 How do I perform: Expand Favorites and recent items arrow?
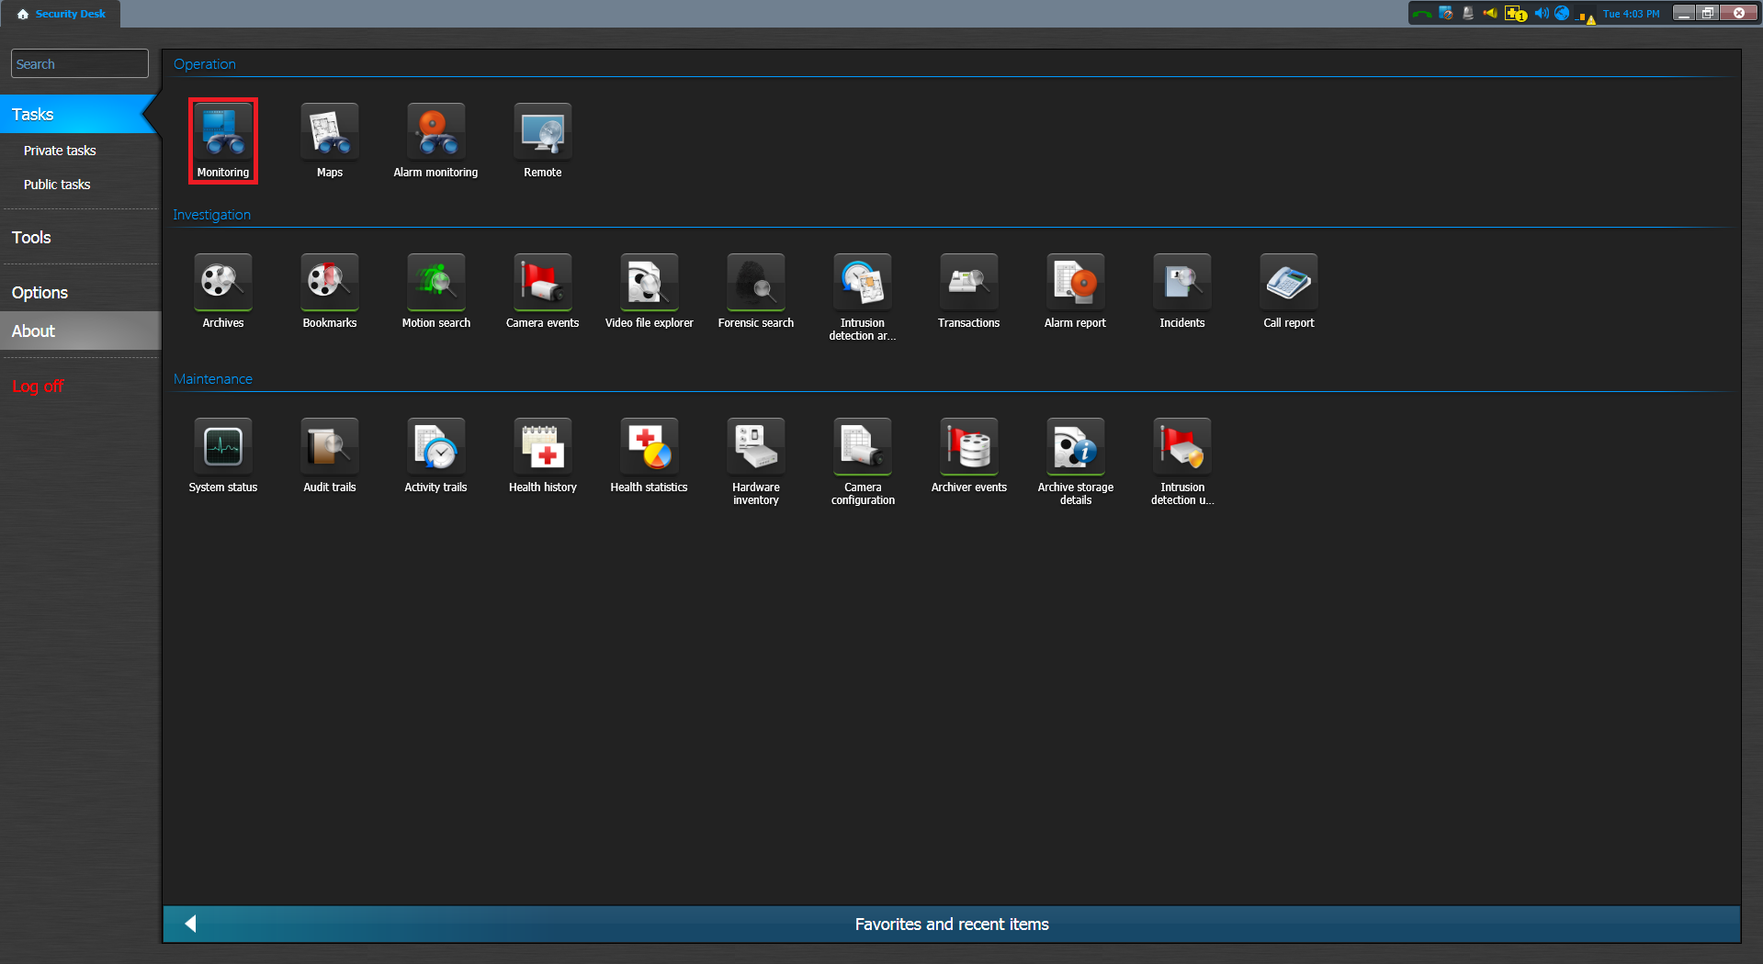click(x=191, y=924)
